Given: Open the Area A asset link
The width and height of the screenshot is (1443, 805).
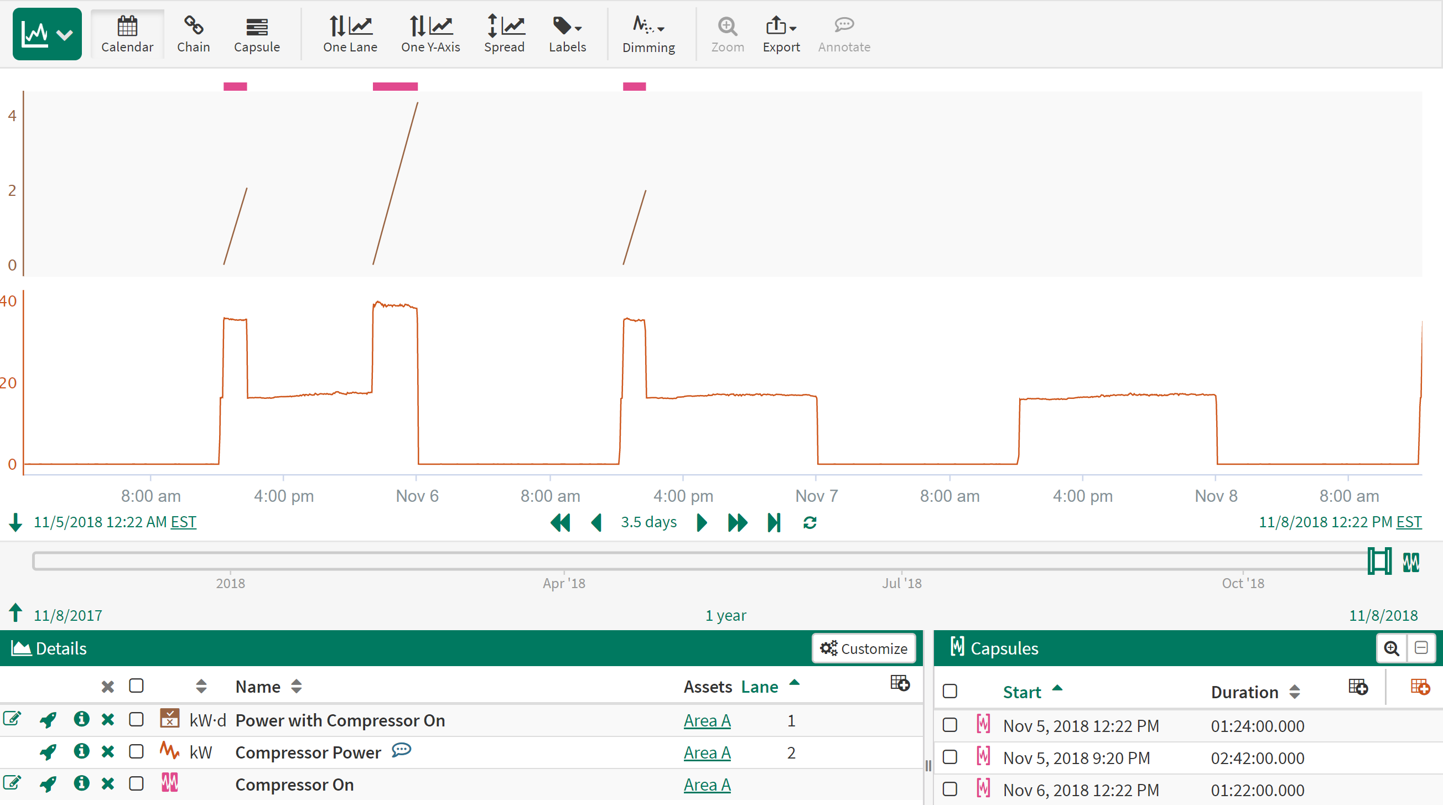Looking at the screenshot, I should tap(707, 721).
